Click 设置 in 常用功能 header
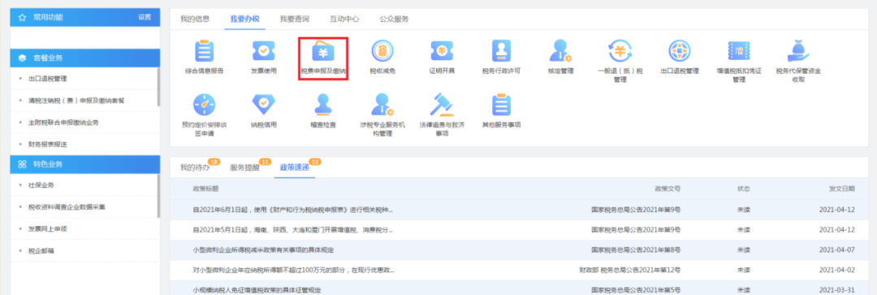 [145, 17]
